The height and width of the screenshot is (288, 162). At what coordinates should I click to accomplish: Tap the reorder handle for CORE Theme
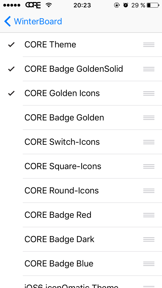149,45
